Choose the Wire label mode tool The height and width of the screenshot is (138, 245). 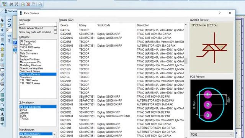pos(2,35)
